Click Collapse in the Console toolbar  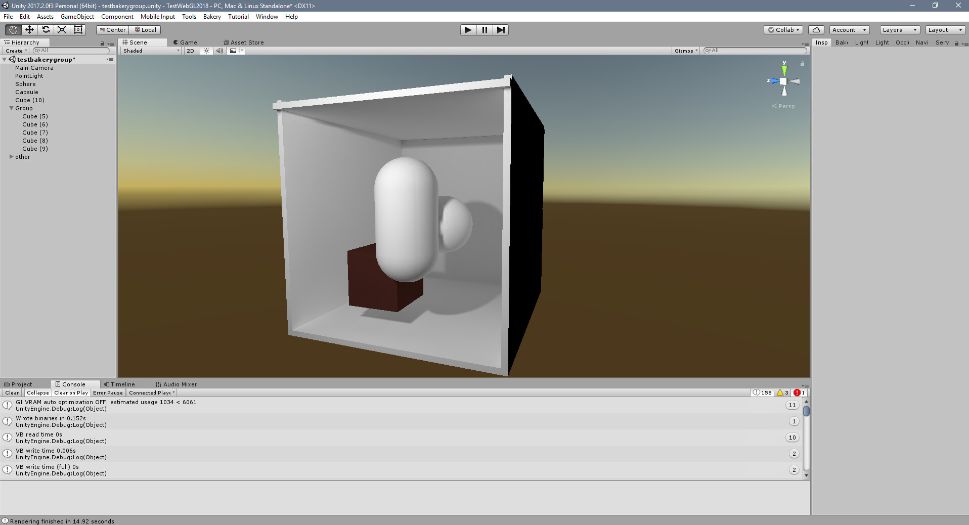[x=37, y=392]
